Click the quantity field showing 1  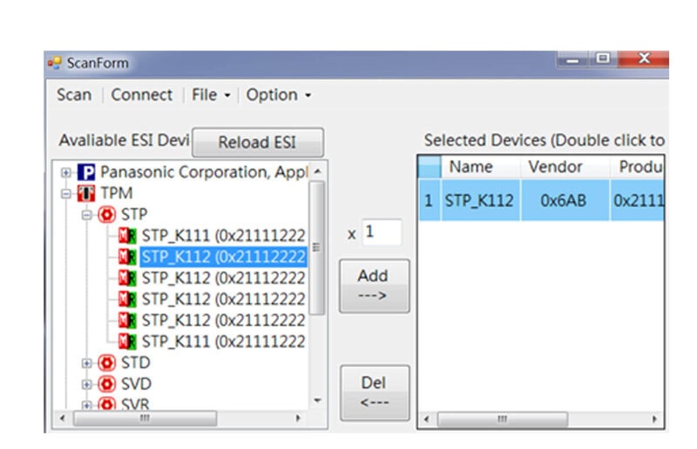pos(382,232)
